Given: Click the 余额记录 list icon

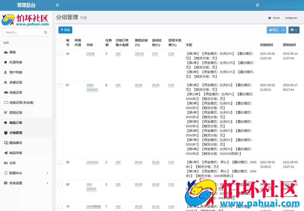Looking at the screenshot, I should click(x=6, y=82).
